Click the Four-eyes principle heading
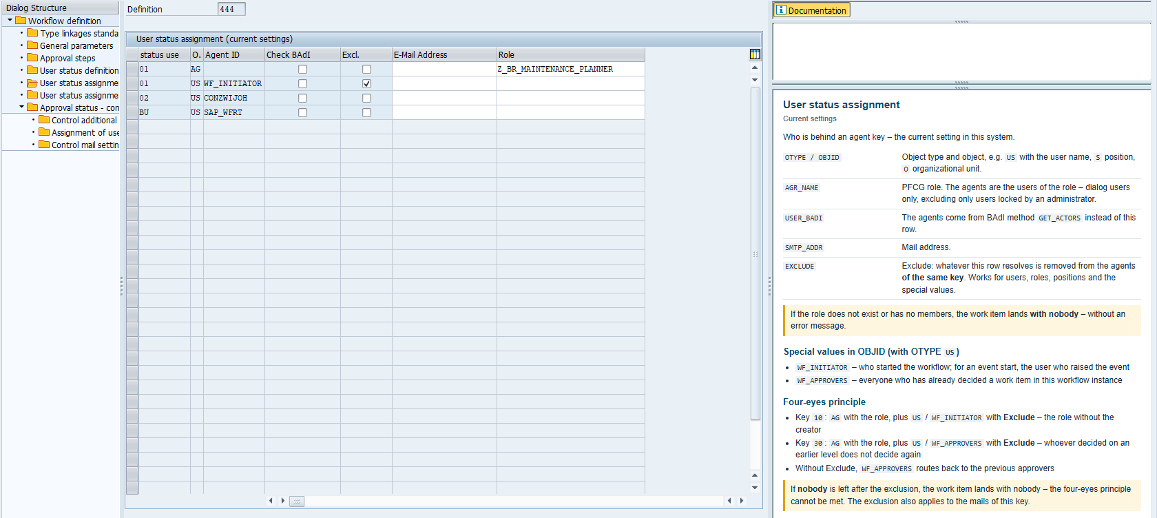 tap(824, 402)
